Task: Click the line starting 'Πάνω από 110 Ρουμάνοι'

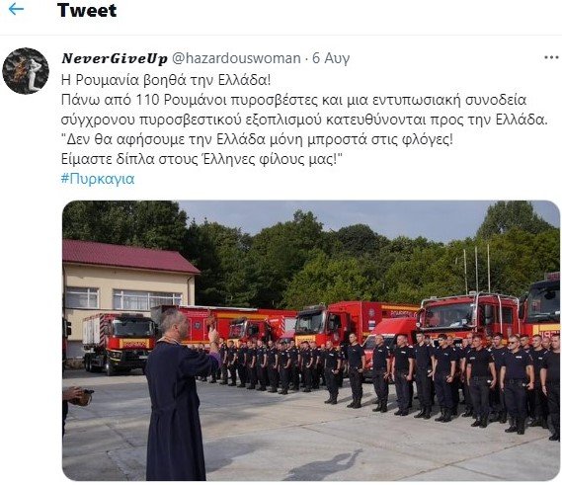Action: coord(293,100)
